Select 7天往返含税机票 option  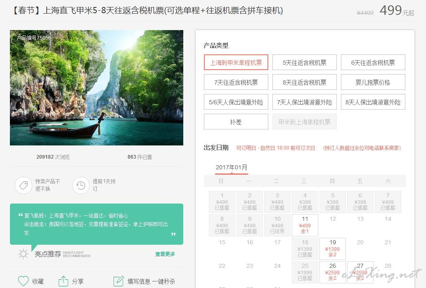coord(236,82)
